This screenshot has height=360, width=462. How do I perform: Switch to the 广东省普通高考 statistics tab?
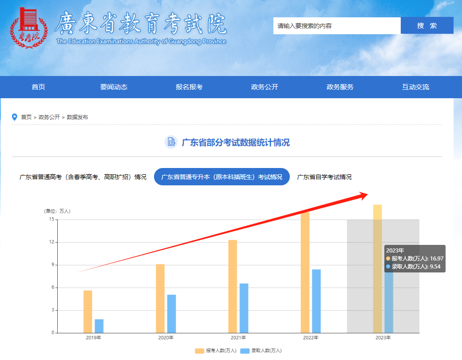tap(83, 177)
